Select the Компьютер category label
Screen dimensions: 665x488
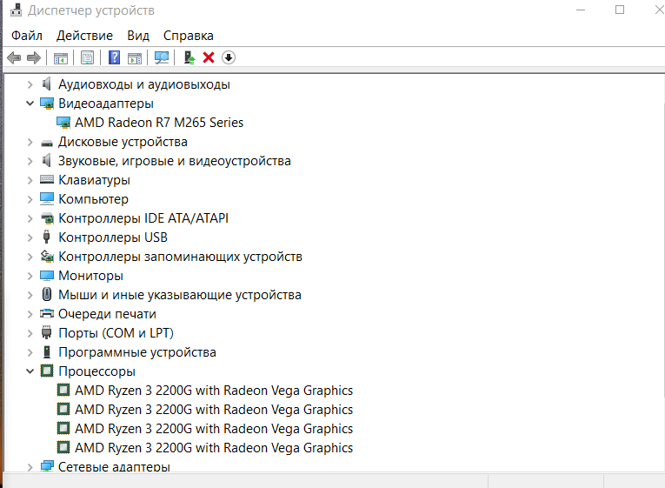pyautogui.click(x=93, y=199)
